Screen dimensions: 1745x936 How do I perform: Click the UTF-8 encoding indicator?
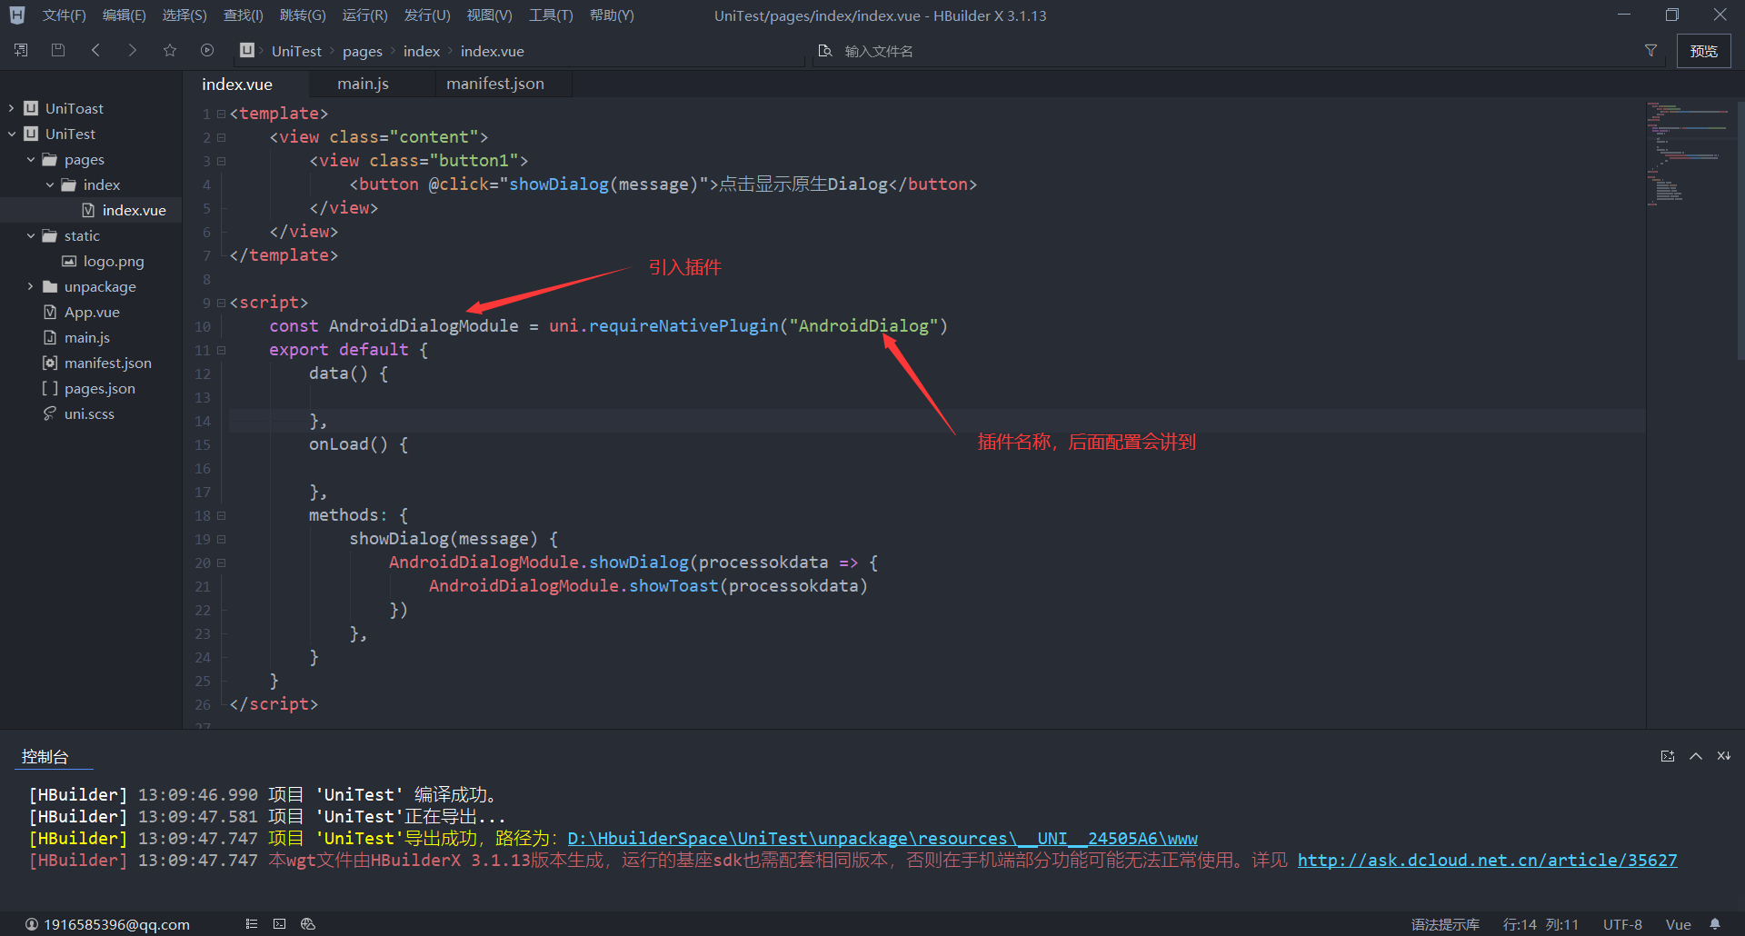pyautogui.click(x=1622, y=924)
